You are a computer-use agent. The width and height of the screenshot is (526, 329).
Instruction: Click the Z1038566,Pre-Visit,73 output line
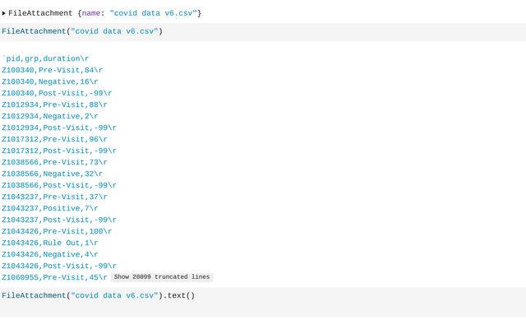(54, 163)
